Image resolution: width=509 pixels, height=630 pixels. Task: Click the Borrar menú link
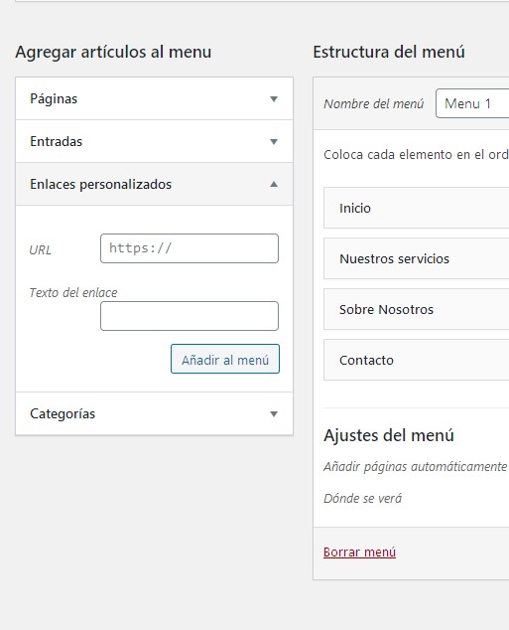(359, 552)
